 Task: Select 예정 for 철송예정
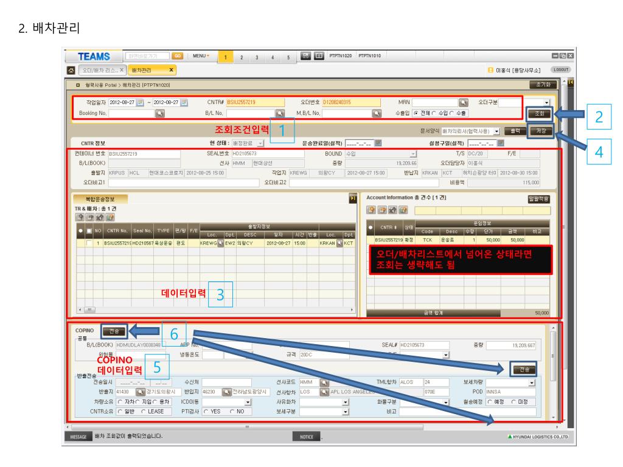(490, 402)
